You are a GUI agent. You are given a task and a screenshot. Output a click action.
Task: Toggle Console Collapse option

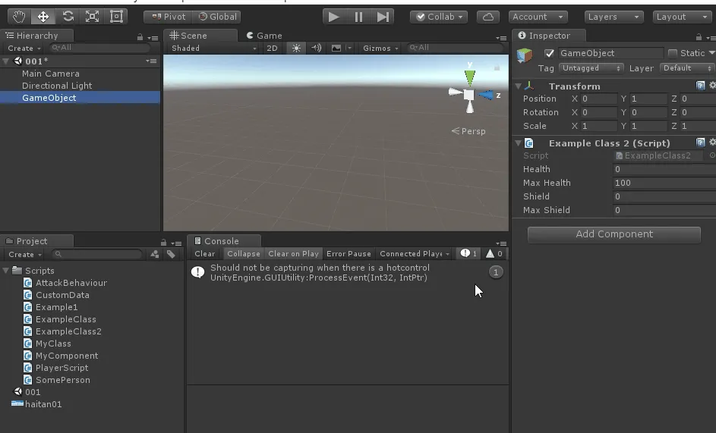[244, 254]
